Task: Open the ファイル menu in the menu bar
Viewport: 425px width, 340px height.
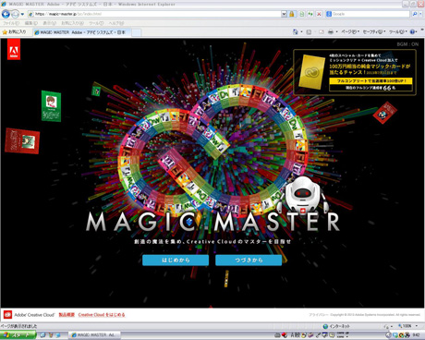Action: coord(11,23)
